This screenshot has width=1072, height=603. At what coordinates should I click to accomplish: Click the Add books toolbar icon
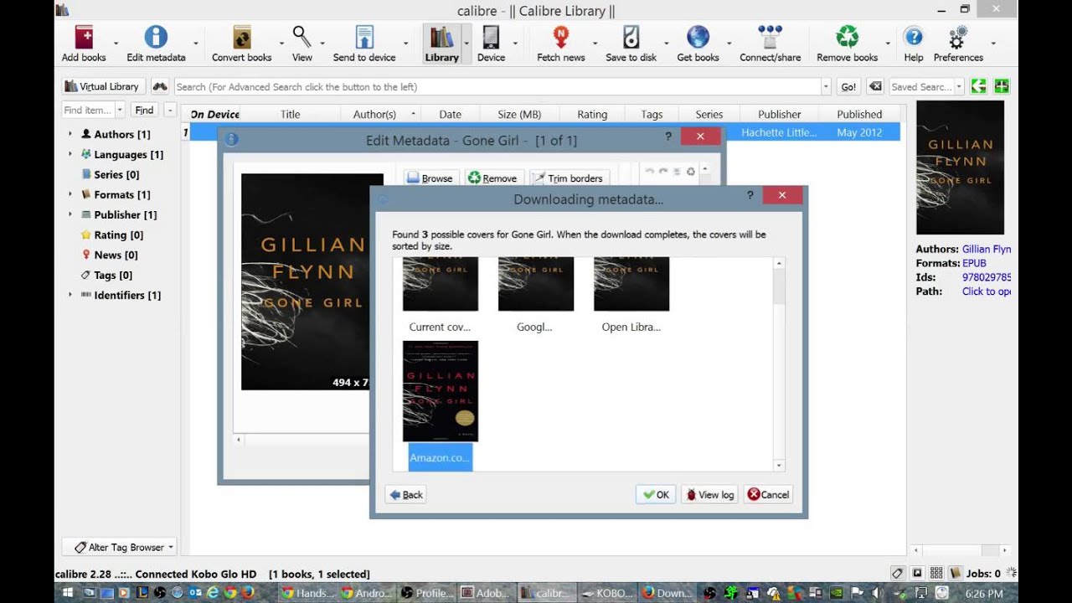click(x=84, y=37)
